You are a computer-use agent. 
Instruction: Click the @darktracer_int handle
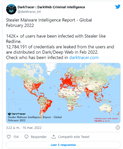[29, 12]
